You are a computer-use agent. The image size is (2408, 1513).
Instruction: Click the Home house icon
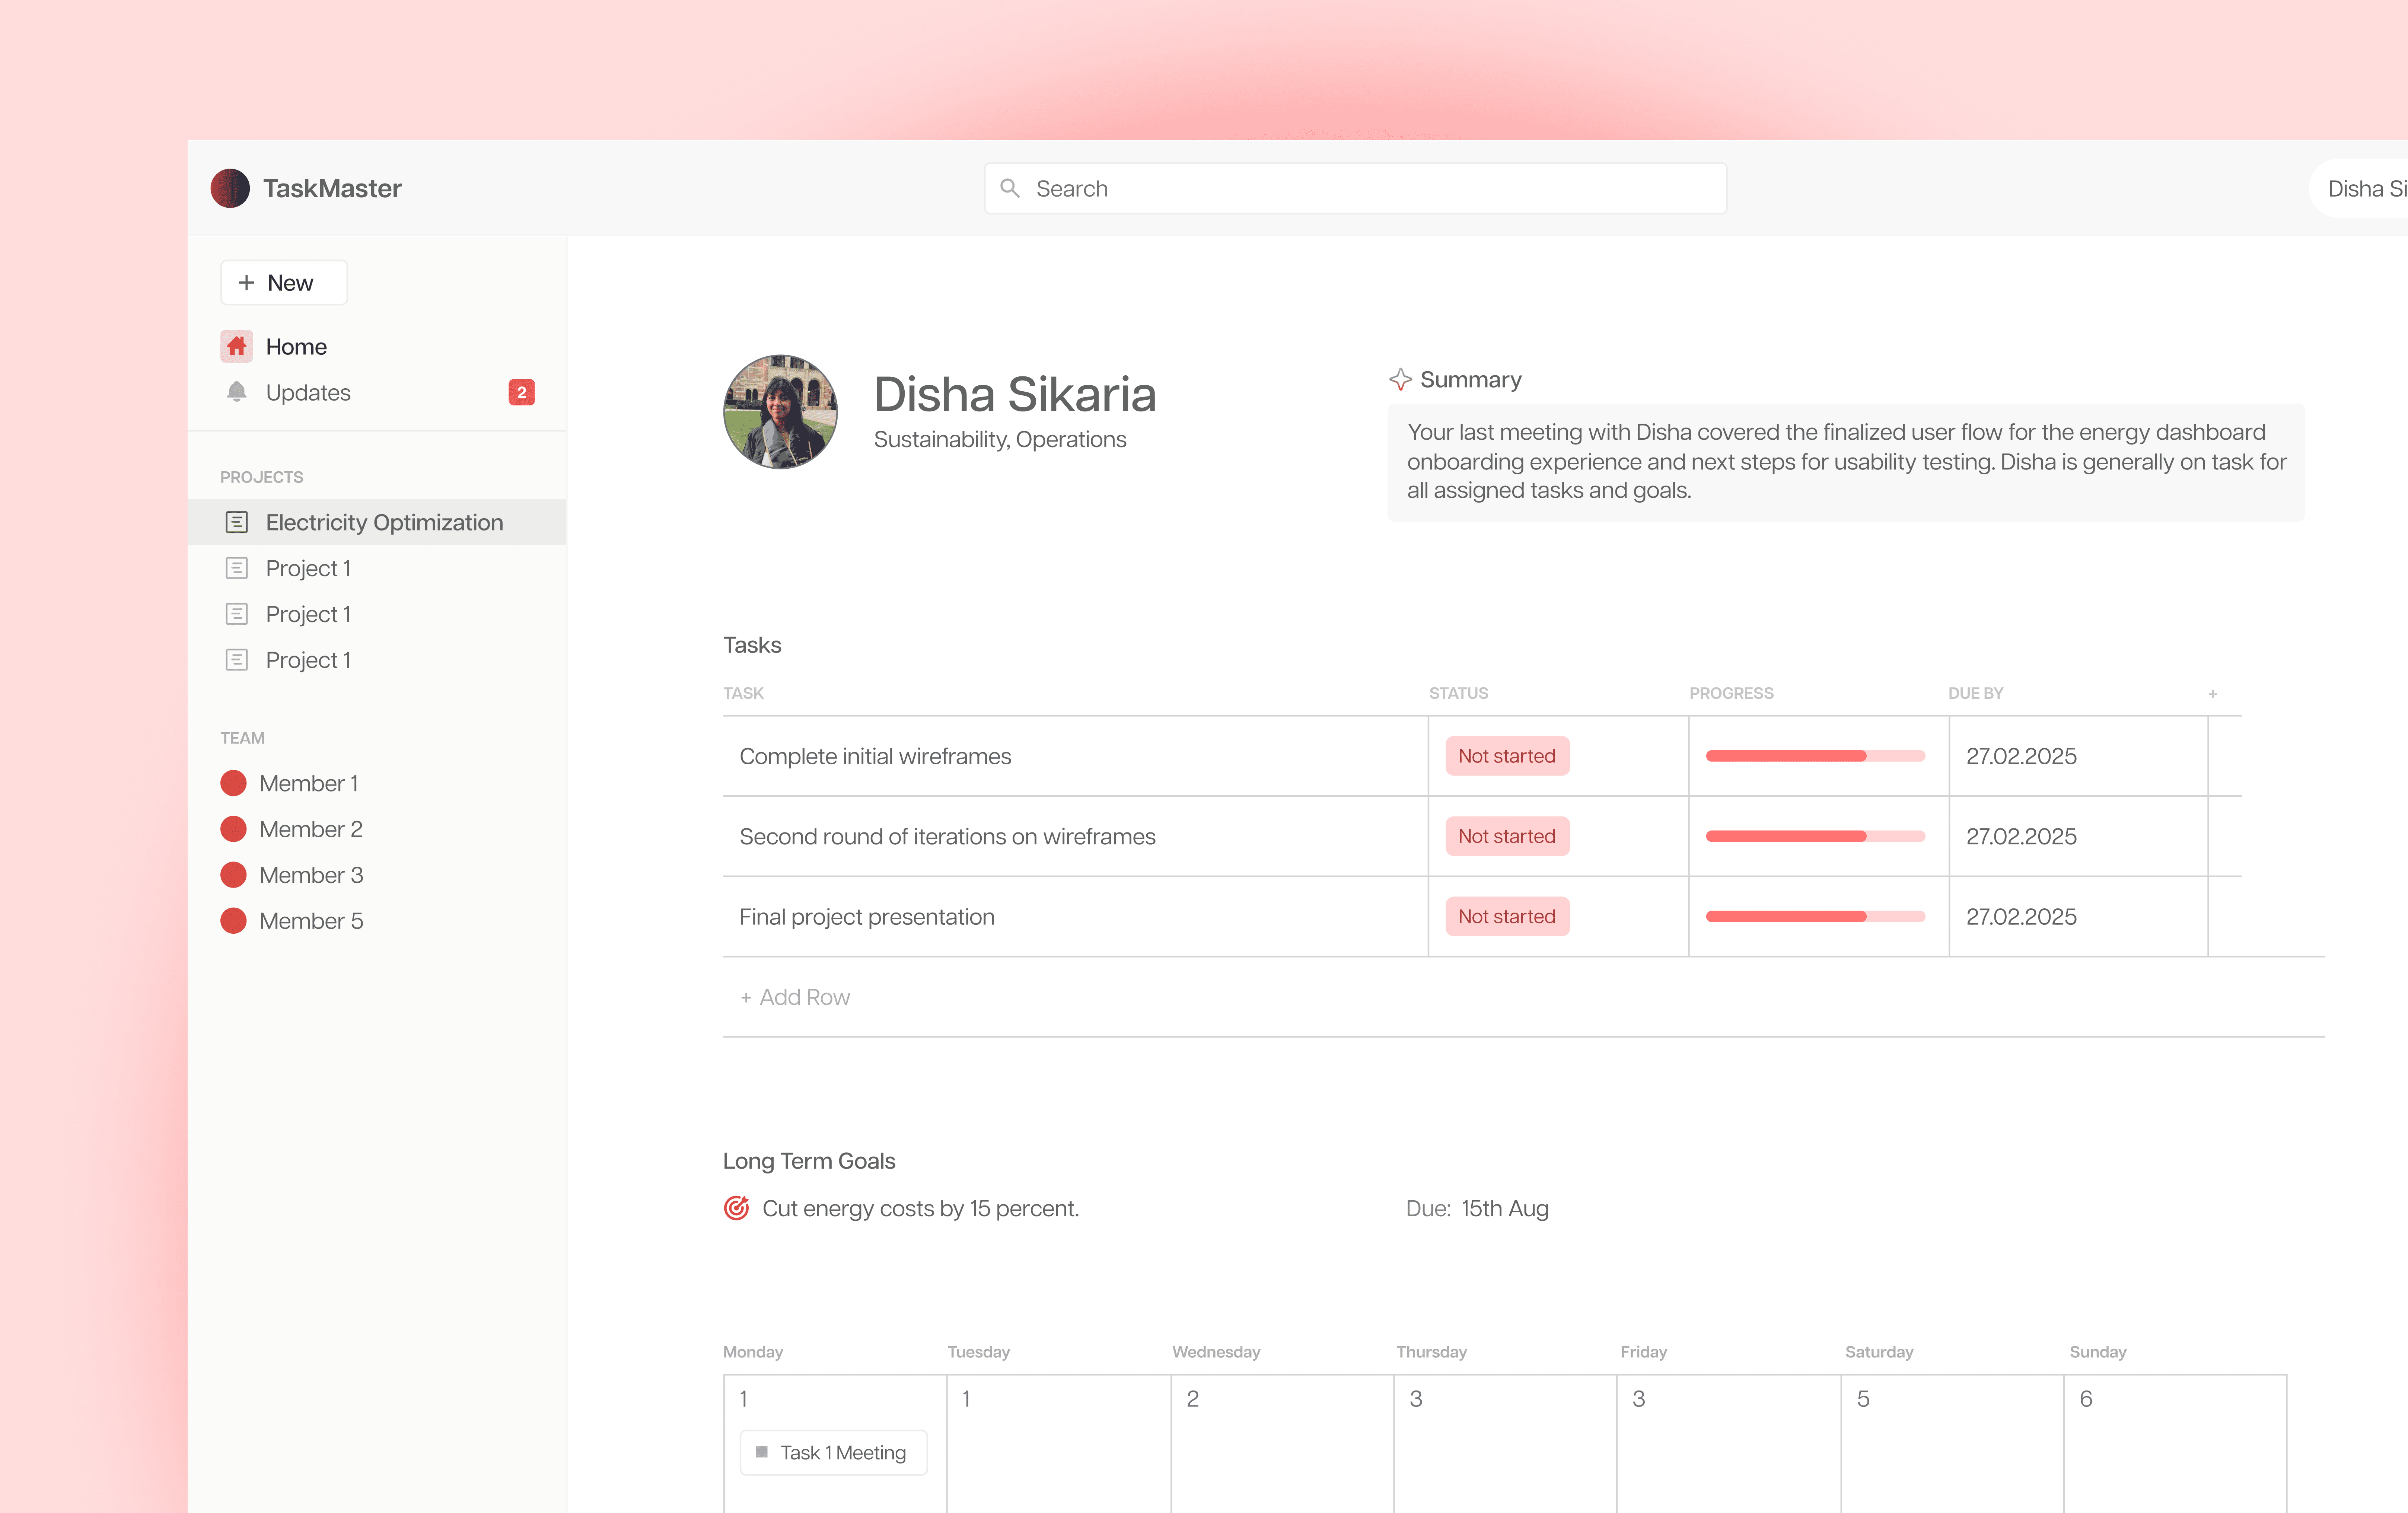(x=237, y=346)
